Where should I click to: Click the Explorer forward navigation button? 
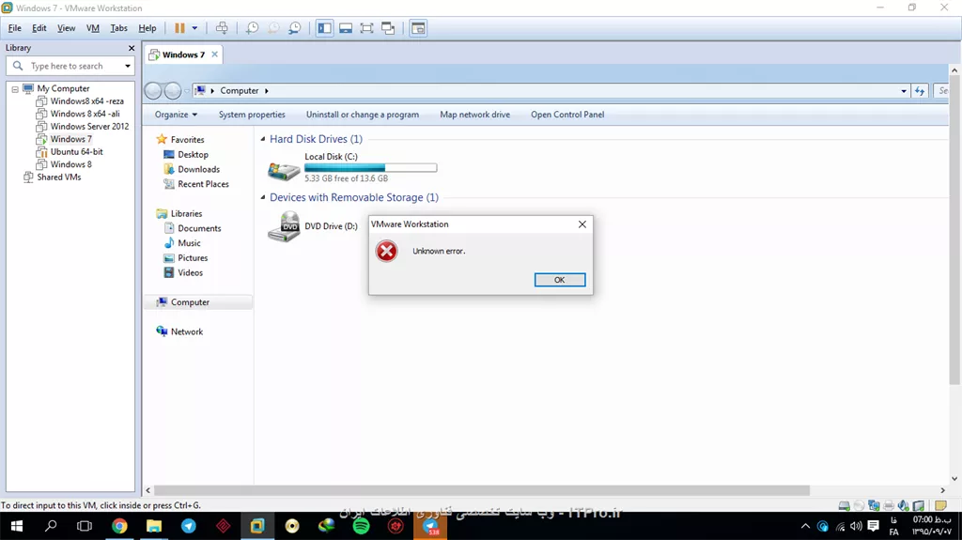(x=173, y=91)
